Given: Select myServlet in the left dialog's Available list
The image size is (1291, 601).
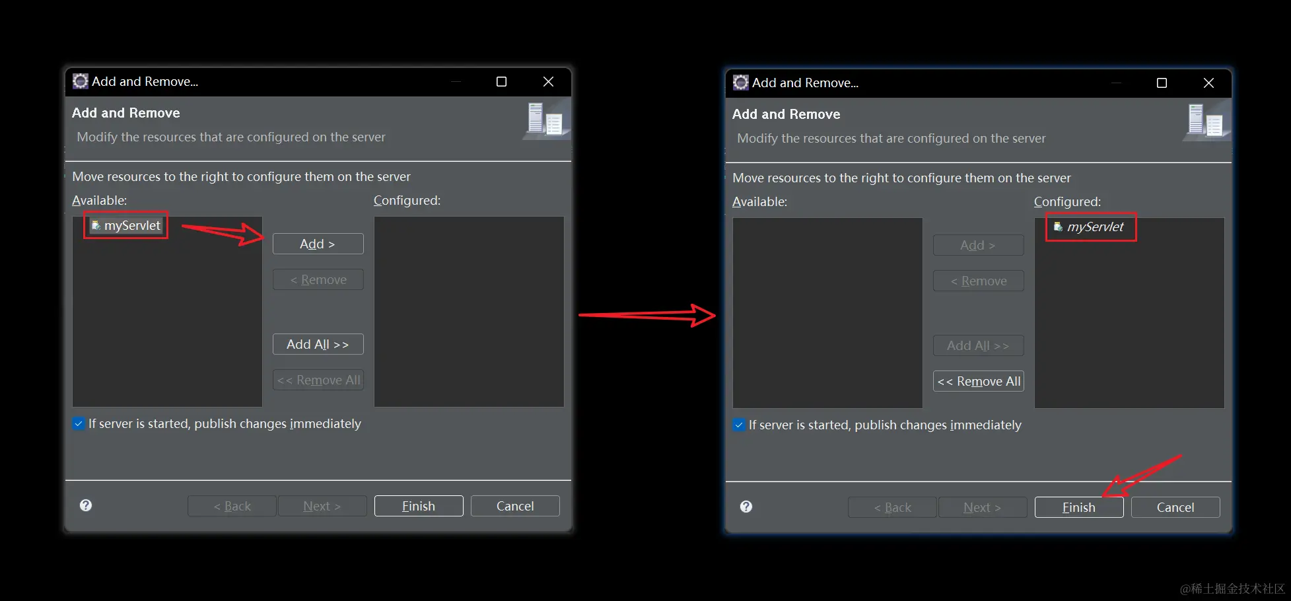Looking at the screenshot, I should 126,226.
